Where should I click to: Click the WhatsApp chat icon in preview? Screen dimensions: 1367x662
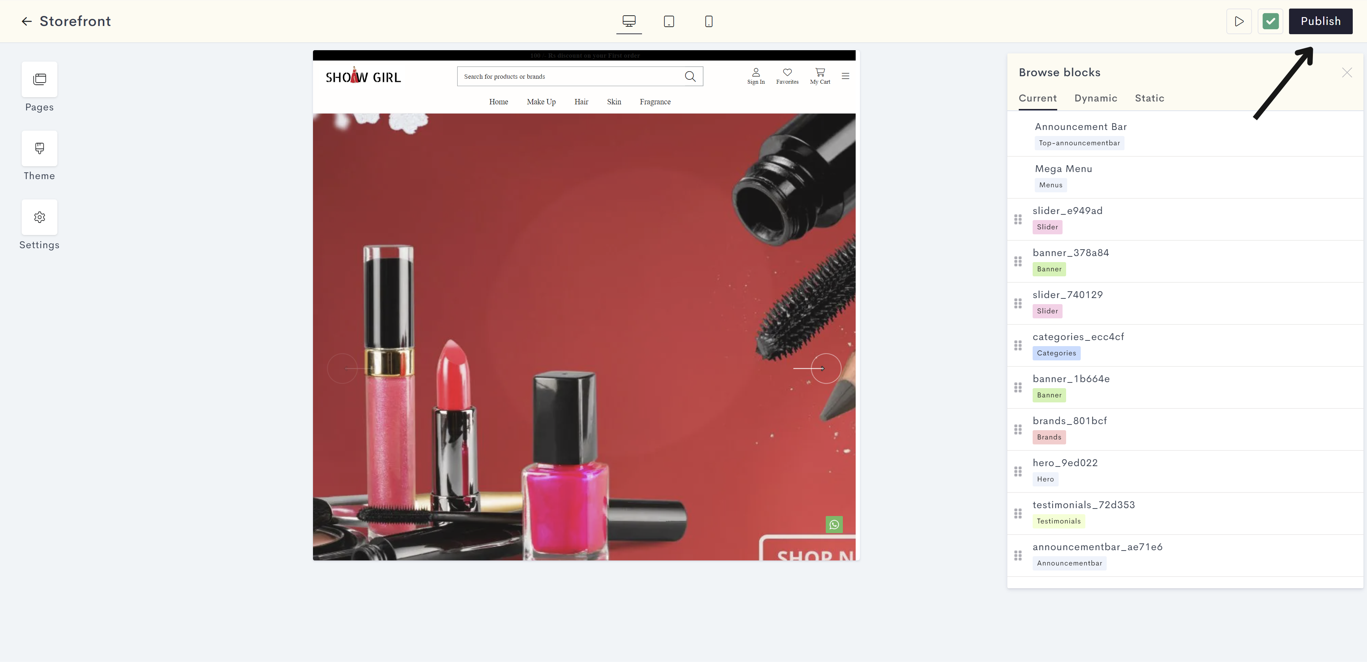coord(834,525)
